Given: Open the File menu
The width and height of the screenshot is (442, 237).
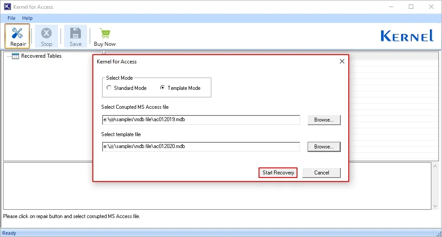Looking at the screenshot, I should coord(11,18).
